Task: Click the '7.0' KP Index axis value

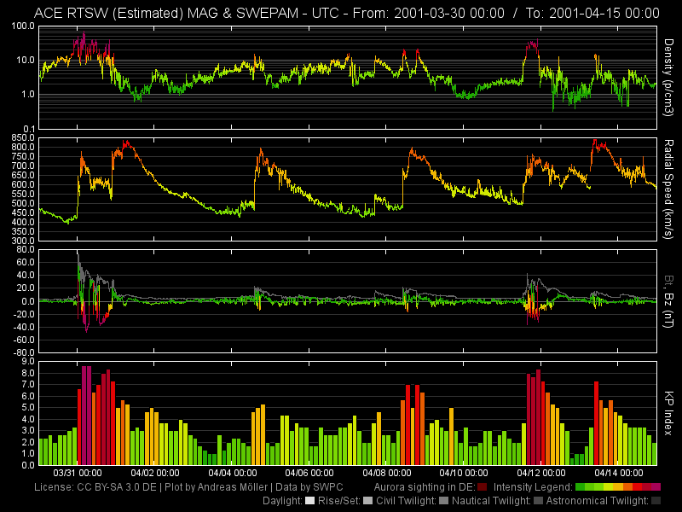Action: (28, 385)
